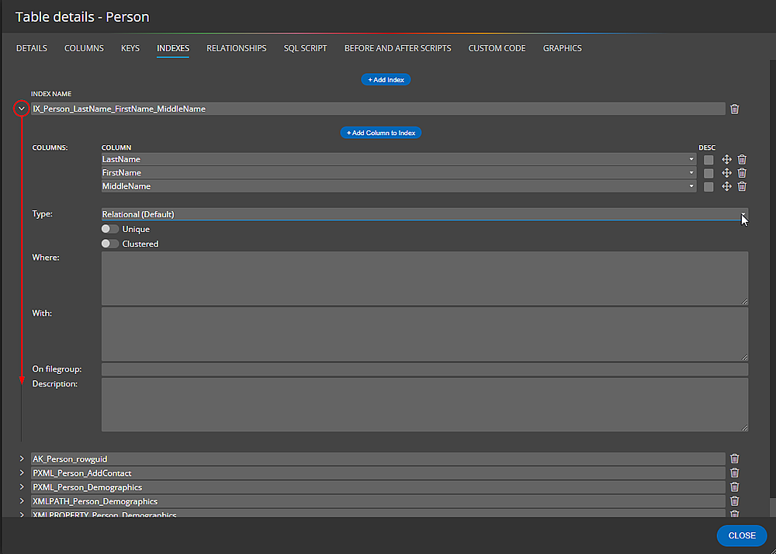776x554 pixels.
Task: Open the Type dropdown showing Relational (Default)
Action: pos(743,214)
